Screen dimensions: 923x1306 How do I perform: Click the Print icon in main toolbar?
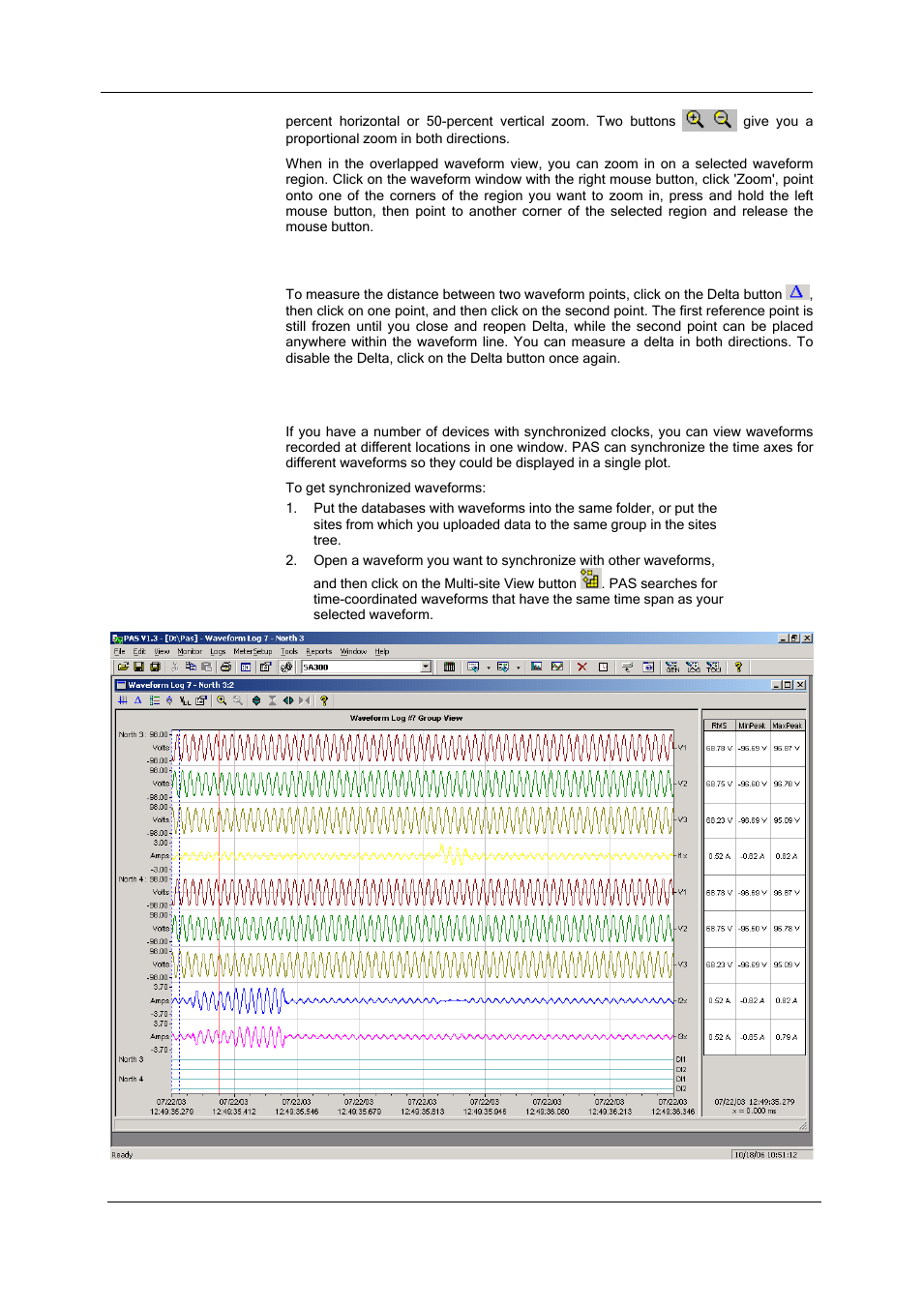[x=225, y=667]
